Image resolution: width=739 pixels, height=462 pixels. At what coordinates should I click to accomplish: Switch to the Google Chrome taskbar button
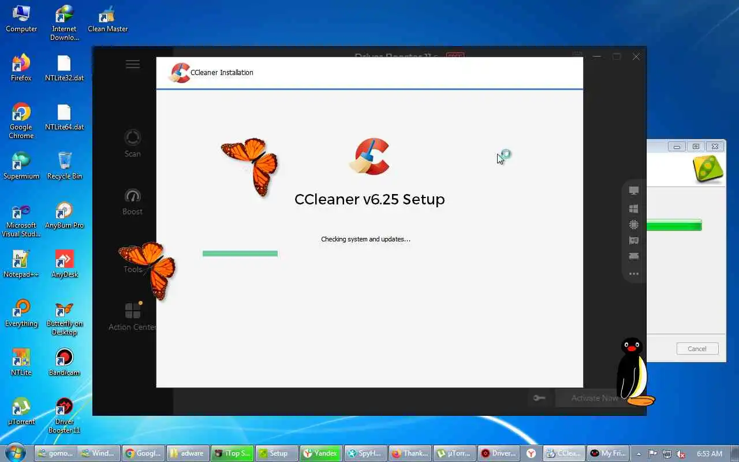point(143,453)
